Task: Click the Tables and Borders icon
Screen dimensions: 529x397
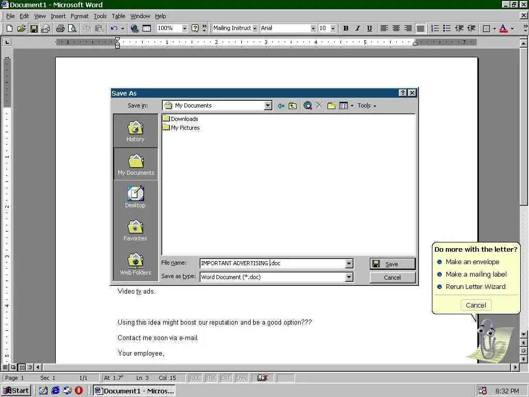Action: 147,28
